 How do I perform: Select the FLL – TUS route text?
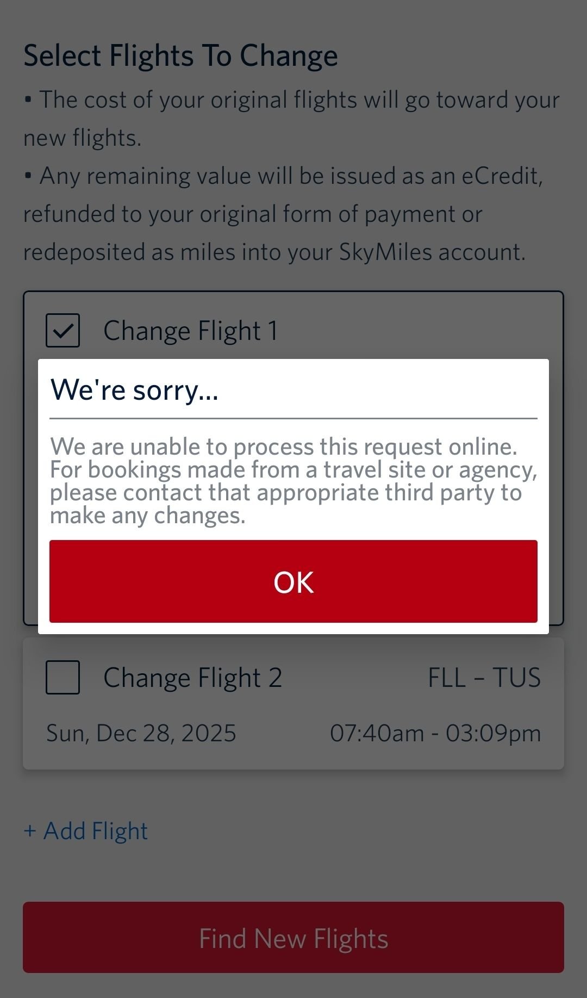click(x=484, y=678)
